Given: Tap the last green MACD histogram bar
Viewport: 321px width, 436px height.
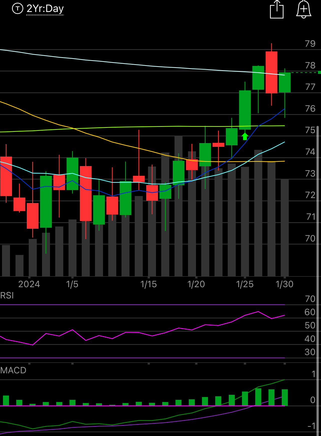Looking at the screenshot, I should click(x=285, y=398).
